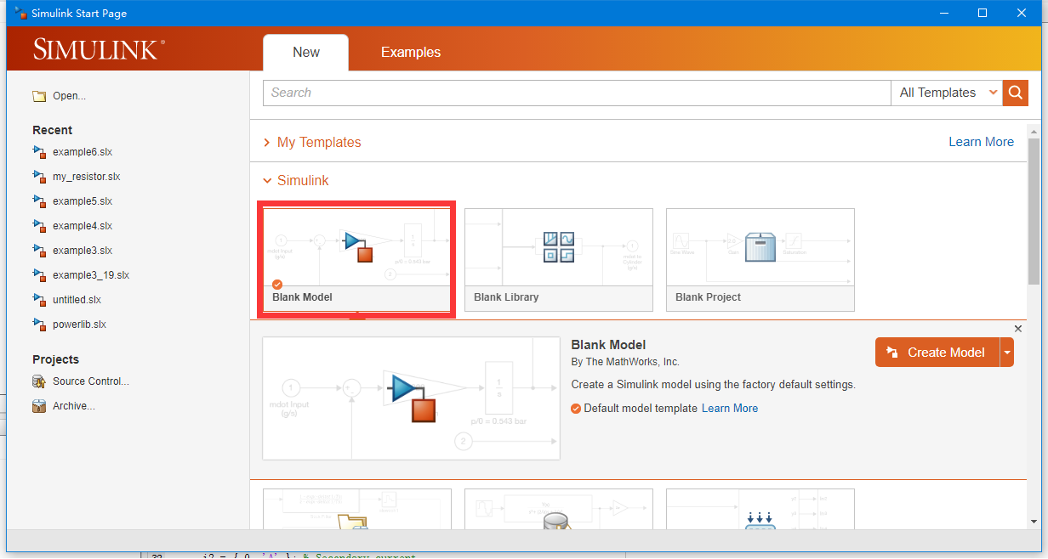Maximize the Simulink Start Page window
Screen dimensions: 1048x559
coord(982,13)
